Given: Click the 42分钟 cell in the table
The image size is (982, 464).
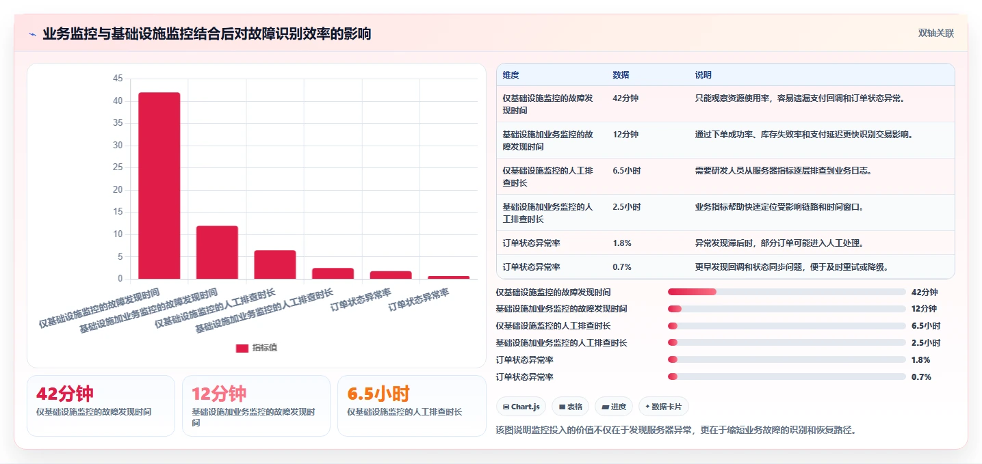Looking at the screenshot, I should 625,98.
